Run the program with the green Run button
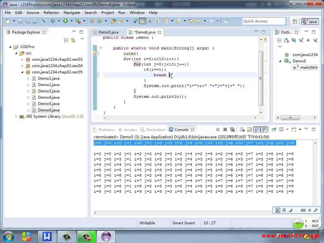Image resolution: width=324 pixels, height=243 pixels. pyautogui.click(x=65, y=21)
